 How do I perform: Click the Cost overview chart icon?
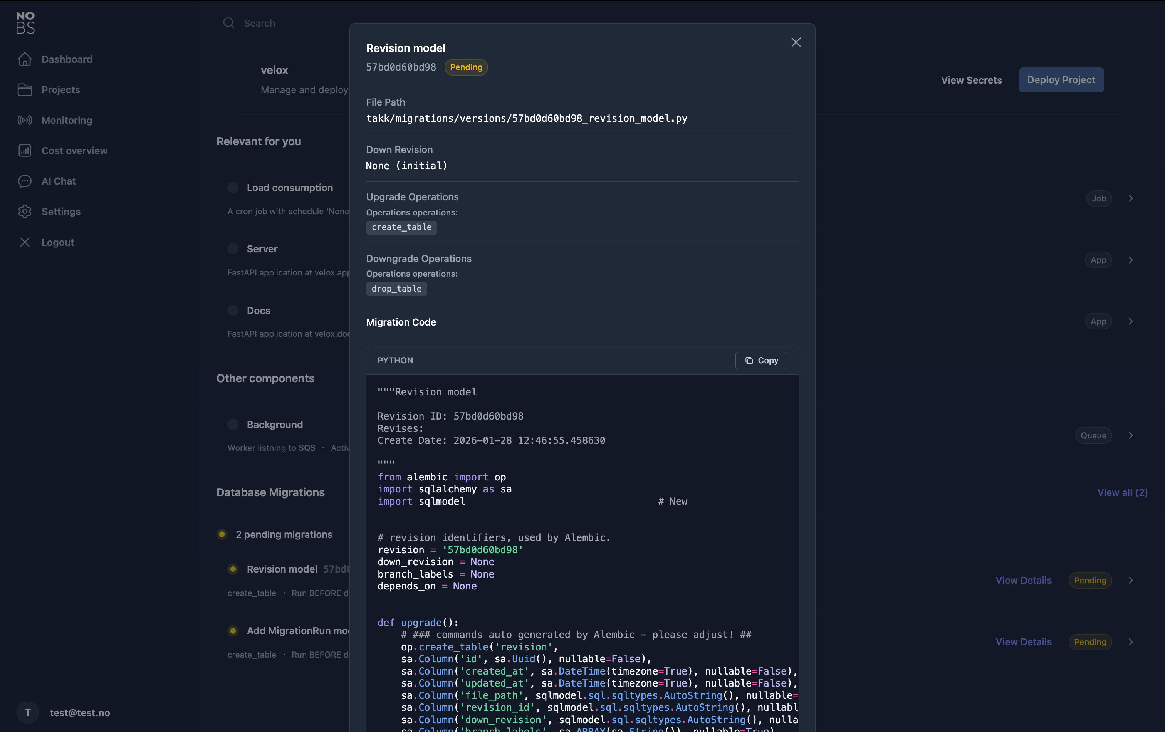click(25, 151)
